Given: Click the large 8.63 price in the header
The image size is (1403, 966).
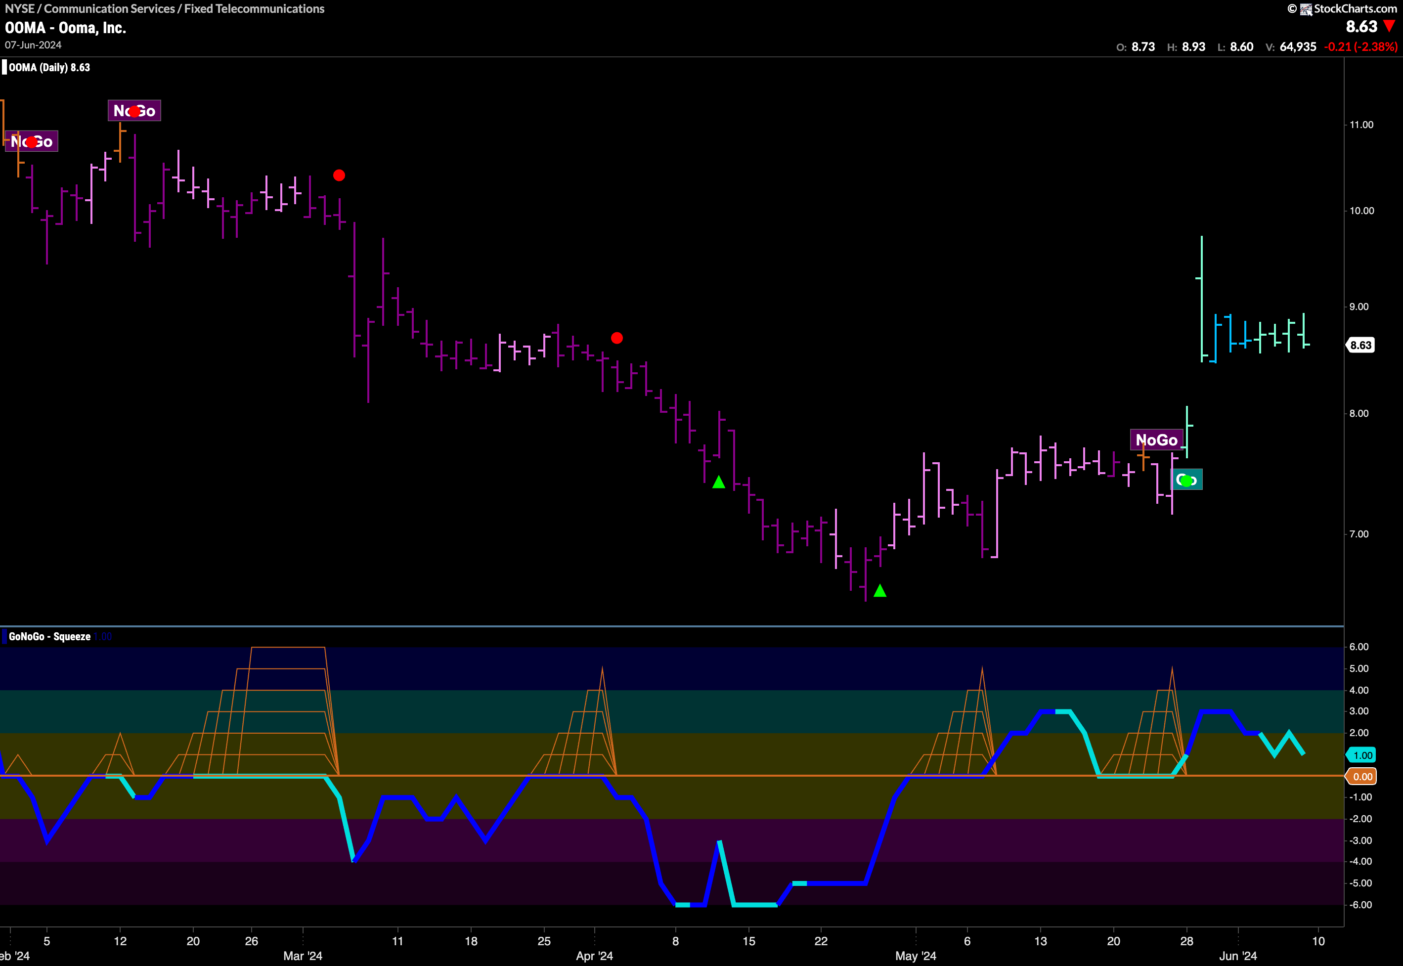Looking at the screenshot, I should coord(1361,27).
